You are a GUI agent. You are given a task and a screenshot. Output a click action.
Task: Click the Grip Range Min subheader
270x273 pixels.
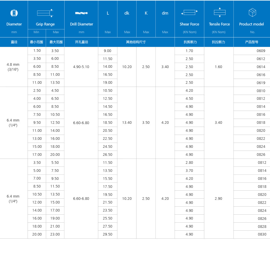pyautogui.click(x=37, y=32)
